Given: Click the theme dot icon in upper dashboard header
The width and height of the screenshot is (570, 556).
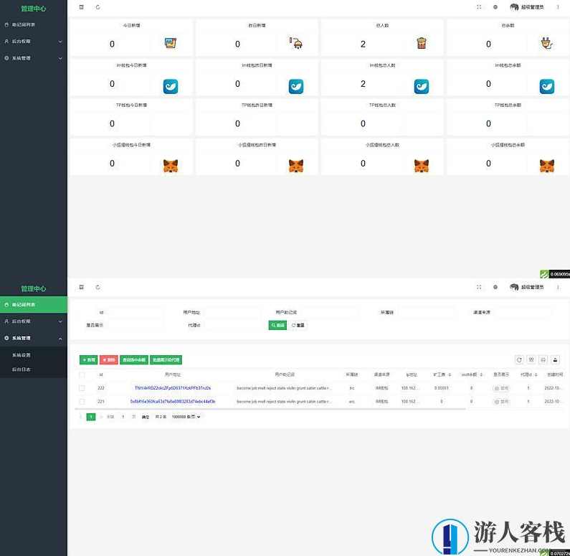Looking at the screenshot, I should click(495, 7).
